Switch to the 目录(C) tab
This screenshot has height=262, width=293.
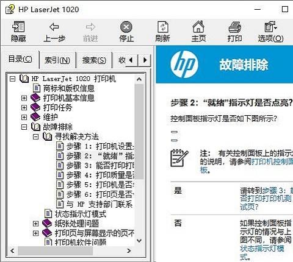tap(20, 59)
